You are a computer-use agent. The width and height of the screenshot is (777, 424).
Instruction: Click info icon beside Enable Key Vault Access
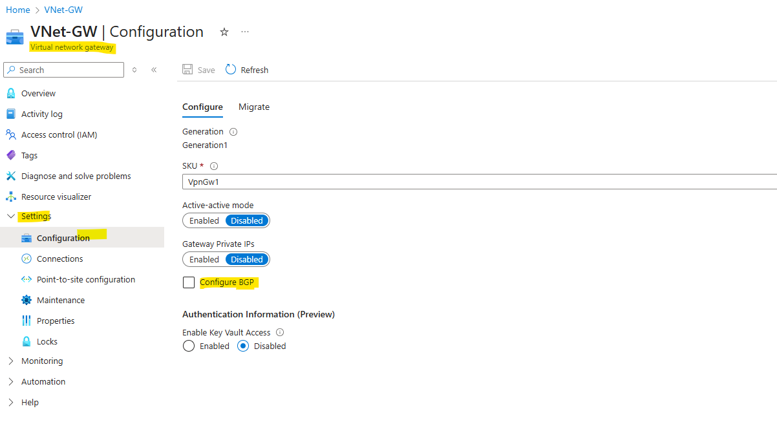pos(280,332)
